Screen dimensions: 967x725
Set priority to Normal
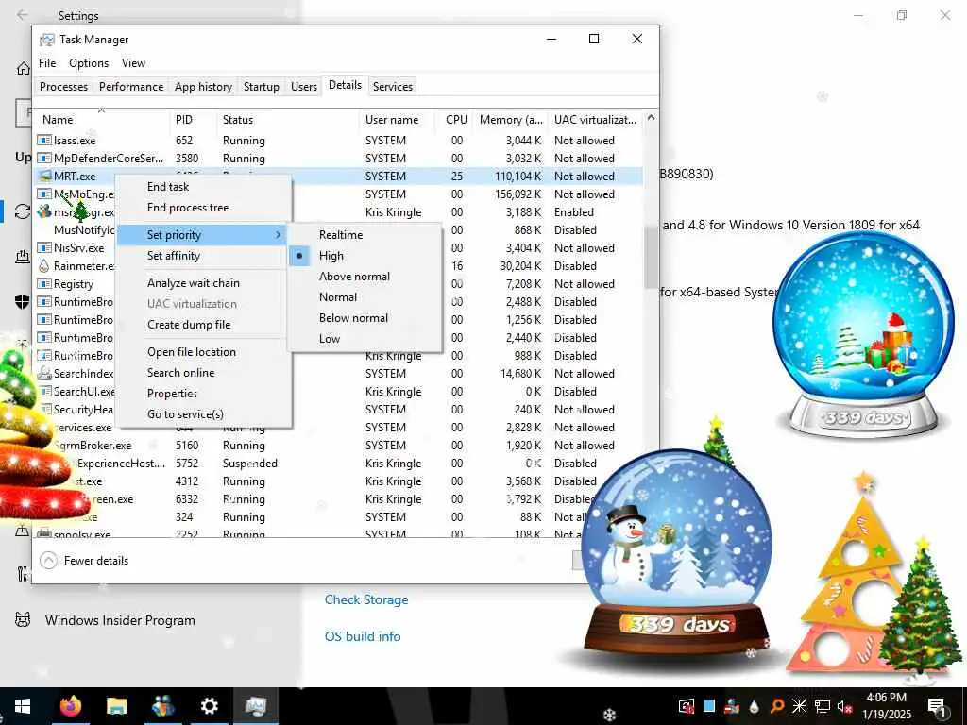365,297
